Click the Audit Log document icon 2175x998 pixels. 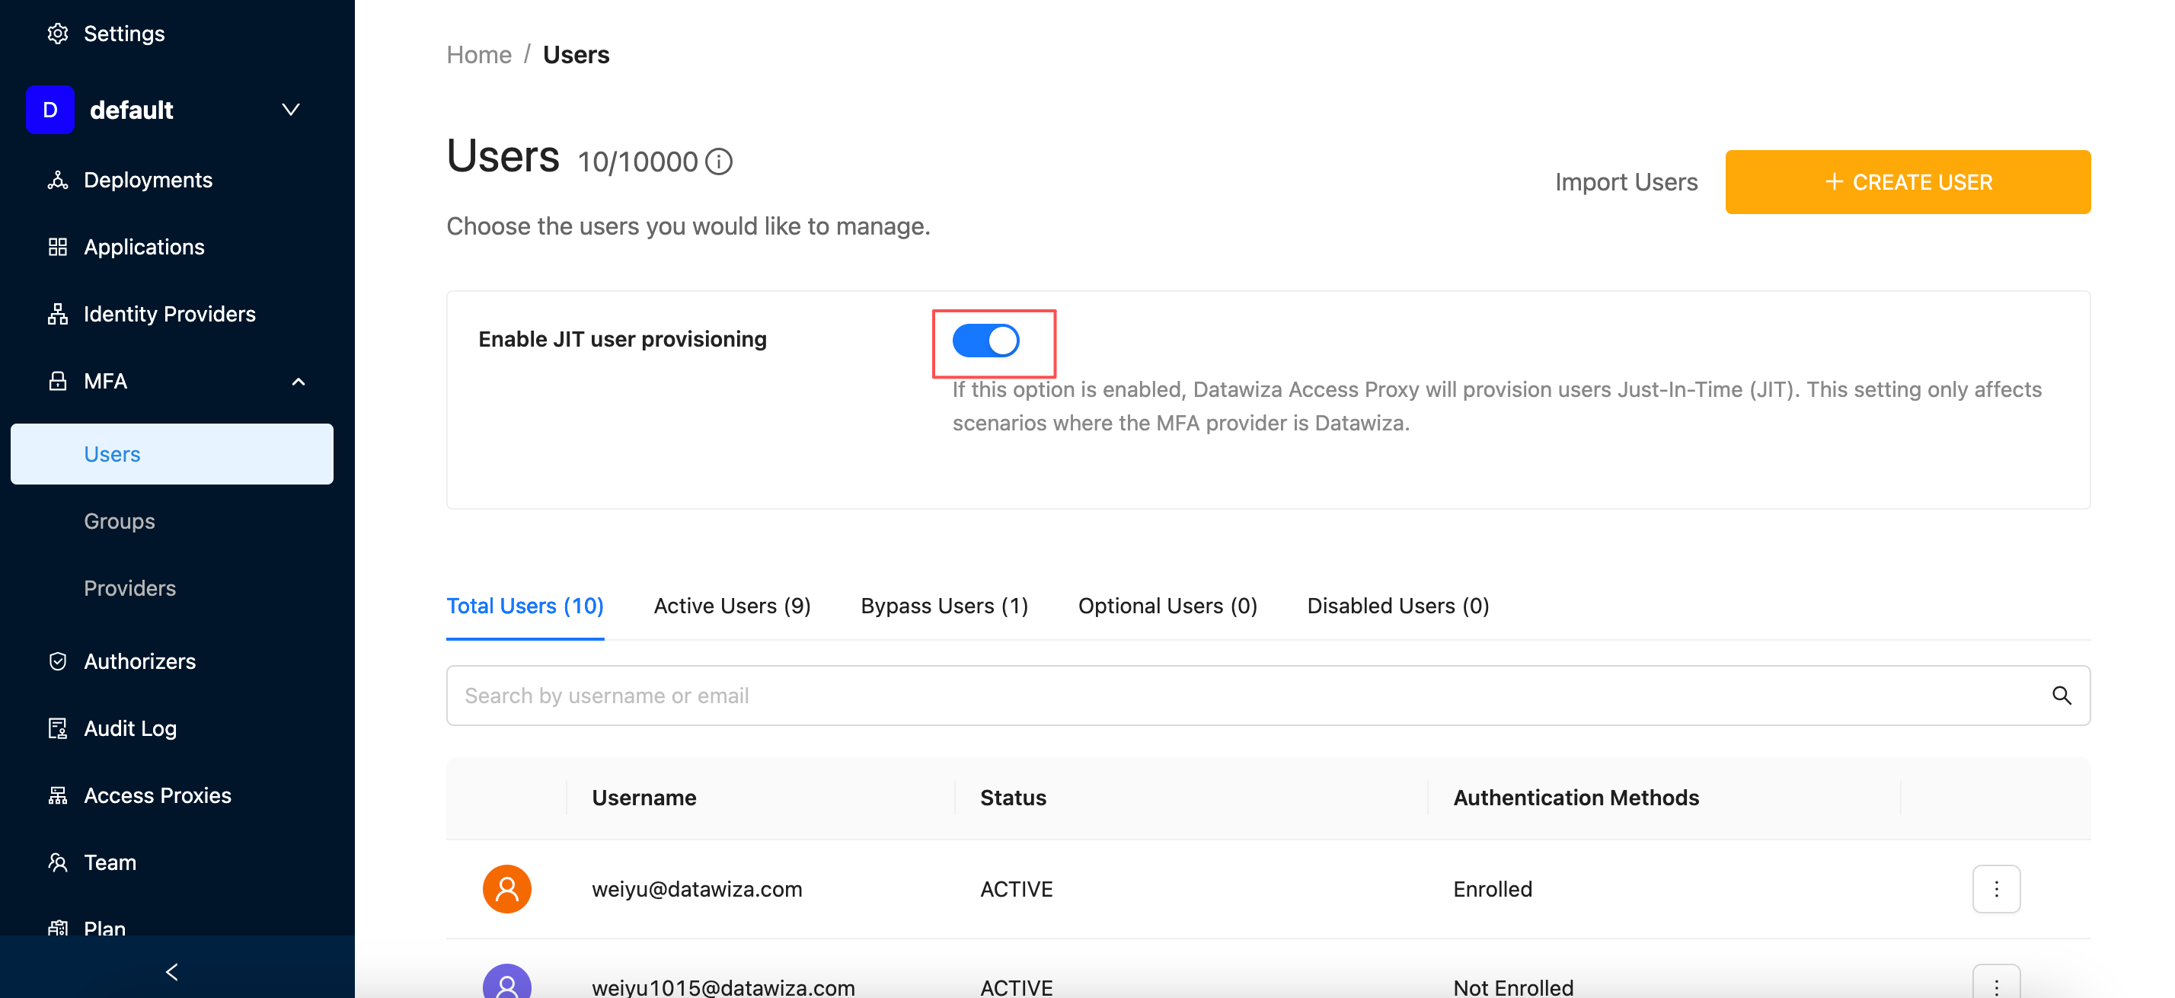pos(56,728)
